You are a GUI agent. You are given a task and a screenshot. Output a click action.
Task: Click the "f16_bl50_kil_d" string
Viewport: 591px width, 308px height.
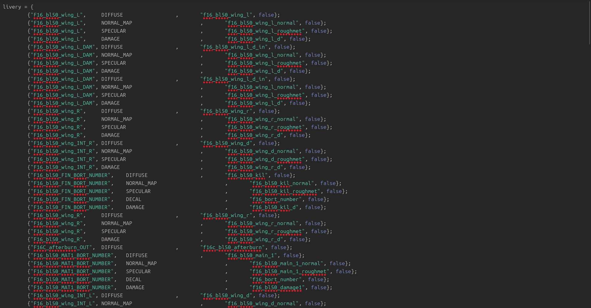tap(274, 207)
